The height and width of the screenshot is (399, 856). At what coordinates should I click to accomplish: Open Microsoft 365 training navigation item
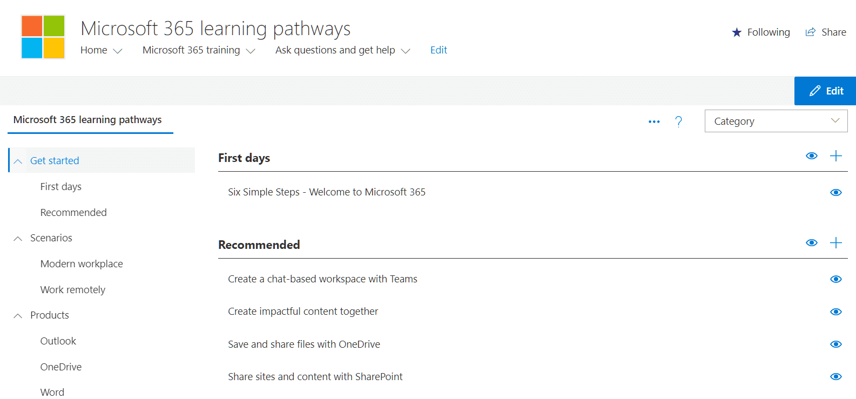coord(191,50)
